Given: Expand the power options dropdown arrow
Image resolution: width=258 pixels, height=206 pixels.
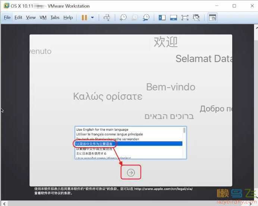Looking at the screenshot, I should [92, 17].
